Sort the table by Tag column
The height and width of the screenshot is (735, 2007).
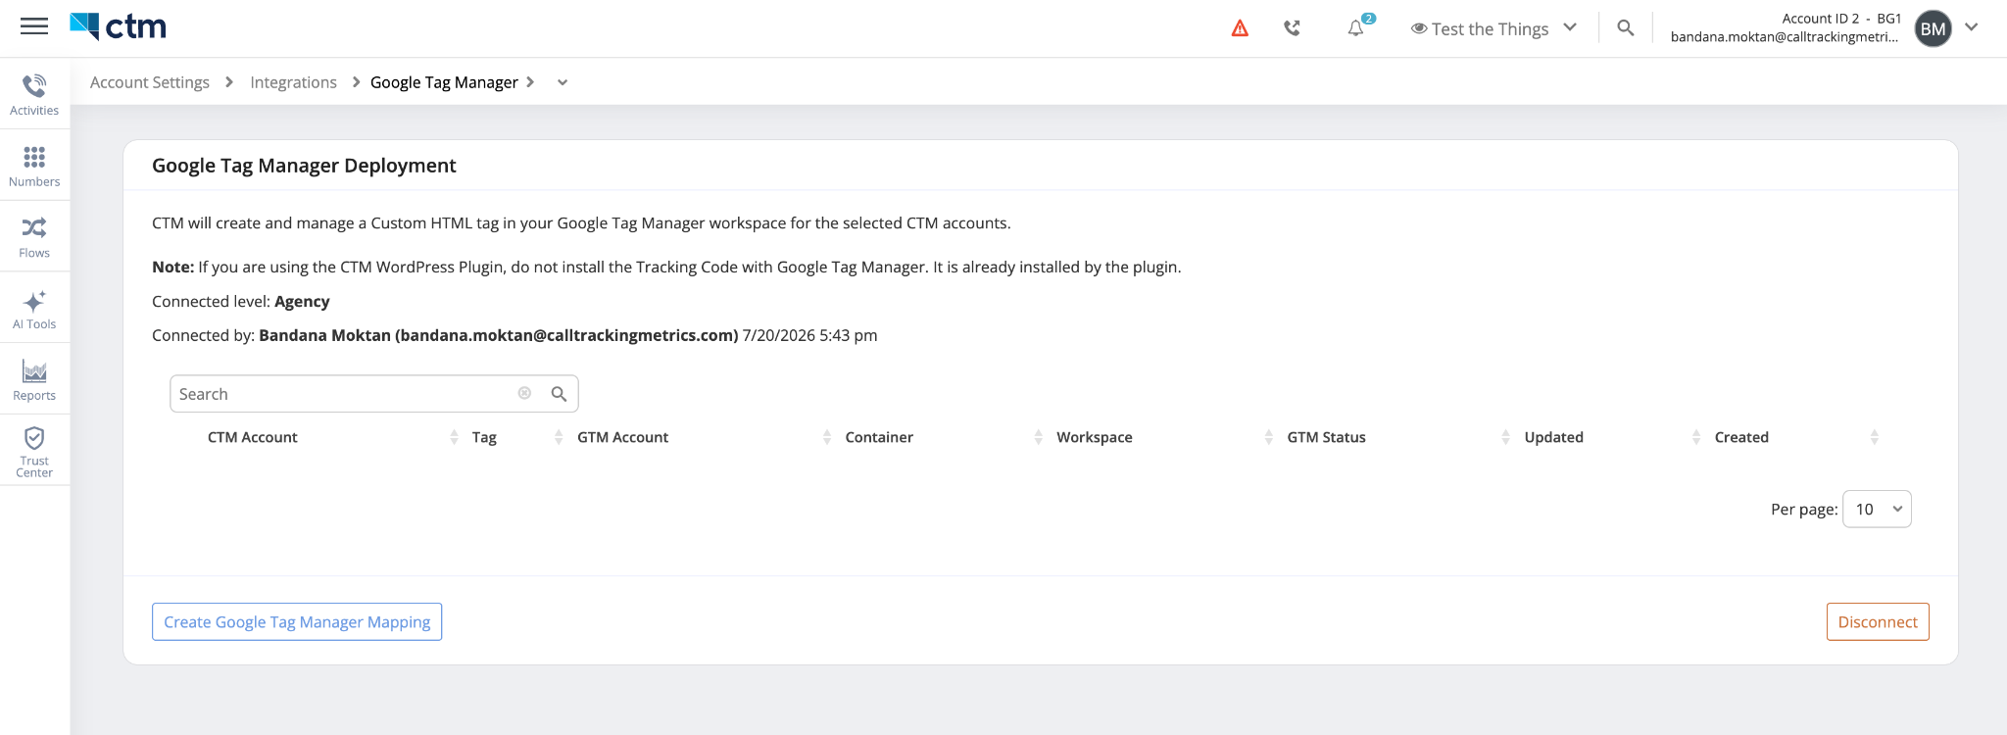point(484,437)
